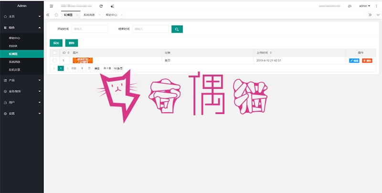
Task: Click the 设置 gear icon in sidebar
Action: click(x=5, y=114)
